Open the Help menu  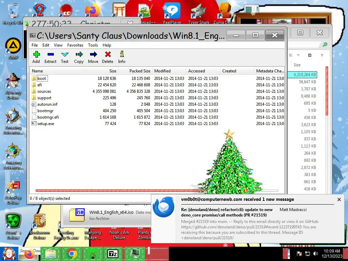(107, 45)
